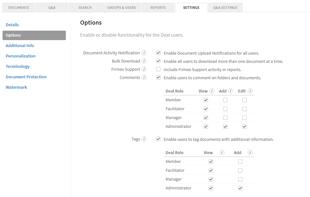The image size is (310, 197).
Task: Check Manager Add checkbox in Comments table
Action: 225,118
